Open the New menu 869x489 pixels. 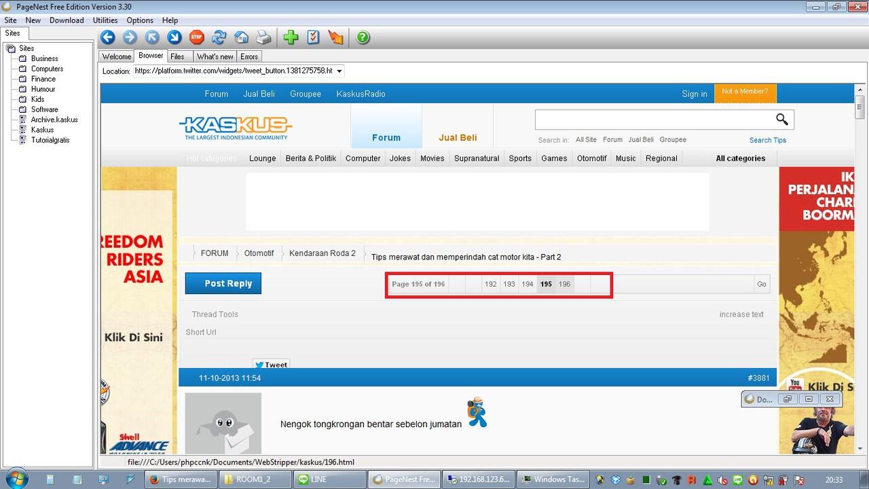click(x=33, y=20)
